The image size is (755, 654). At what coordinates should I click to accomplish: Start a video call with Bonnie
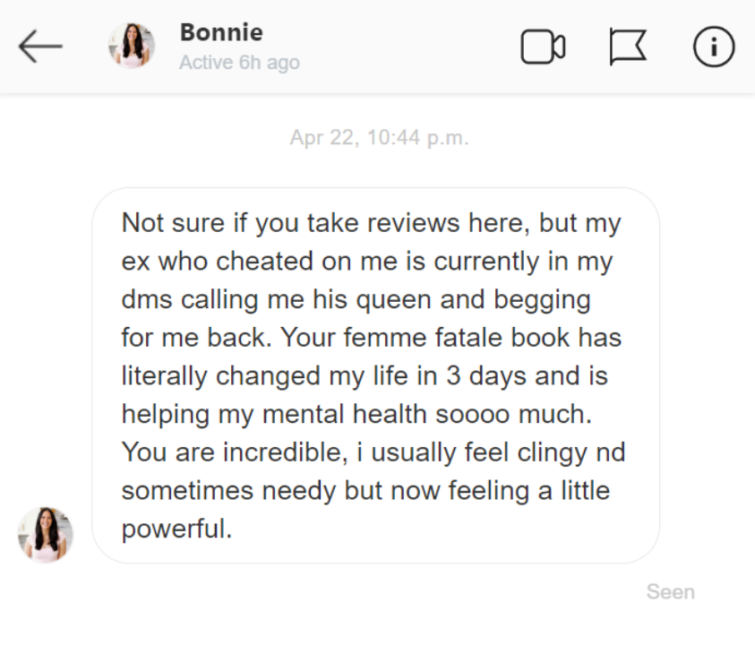(543, 47)
